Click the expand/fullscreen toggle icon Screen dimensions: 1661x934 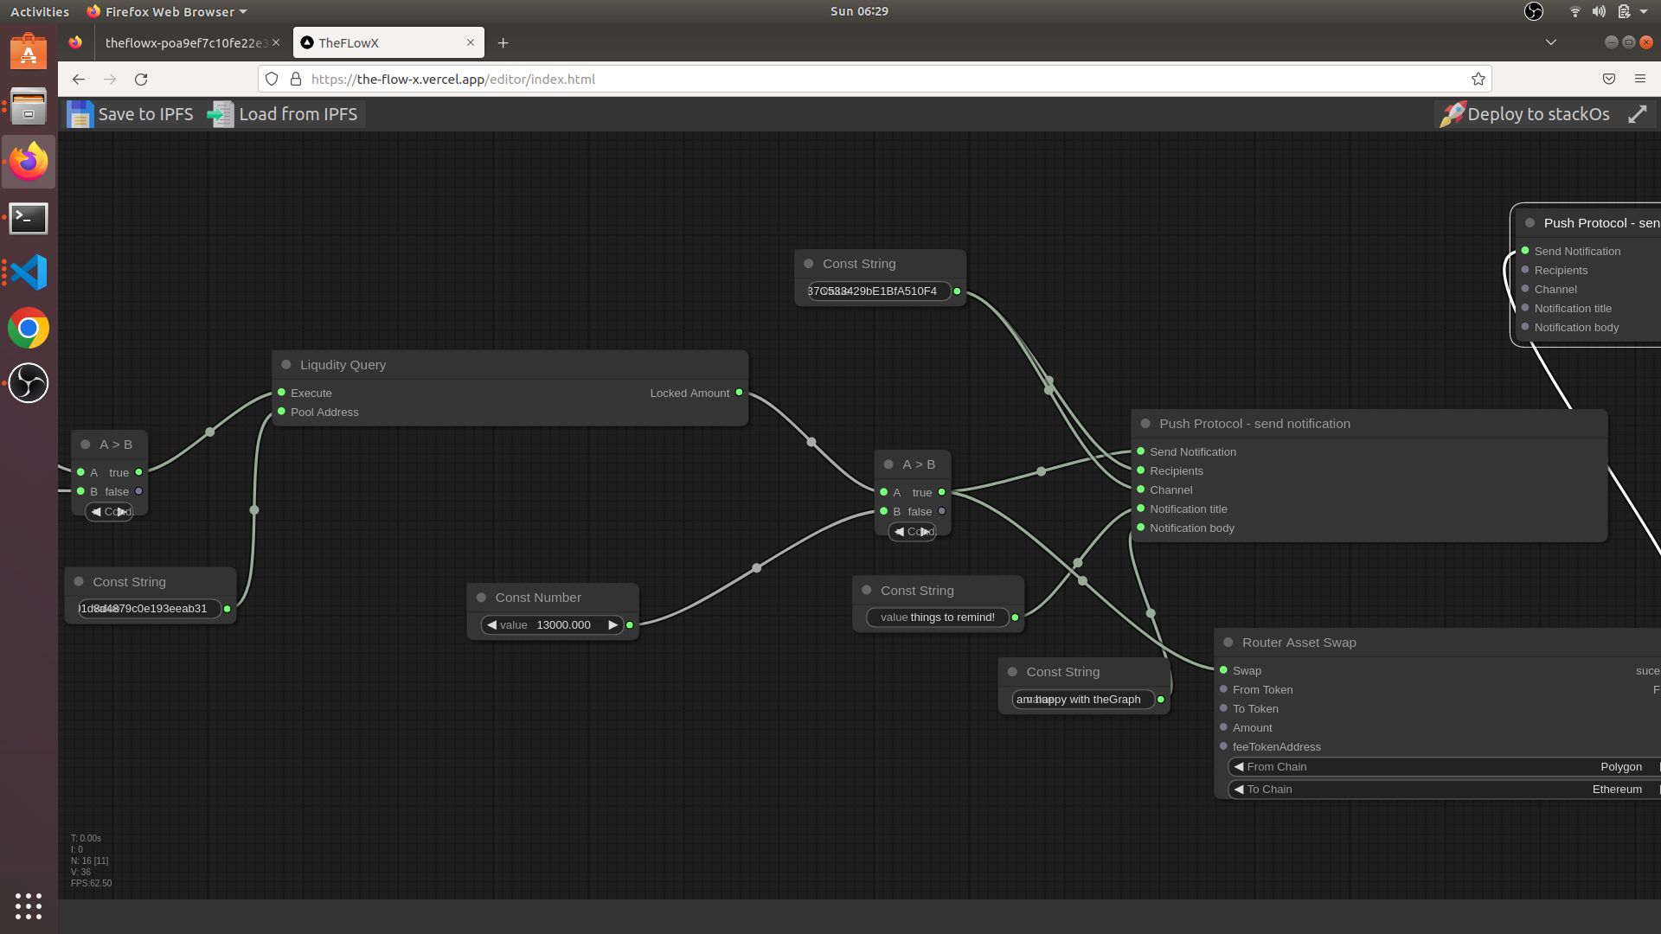pyautogui.click(x=1639, y=113)
